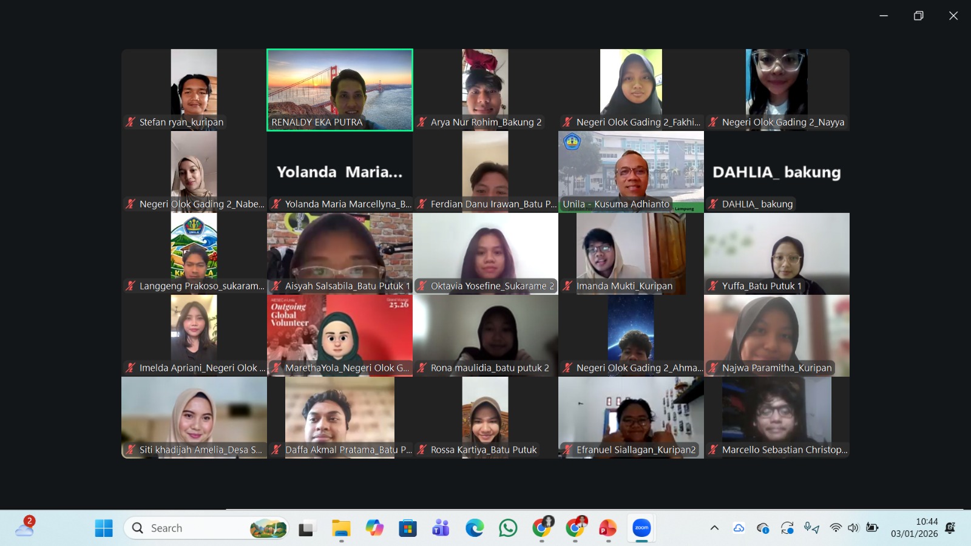Open the Task View icon
Image resolution: width=971 pixels, height=546 pixels.
(306, 528)
